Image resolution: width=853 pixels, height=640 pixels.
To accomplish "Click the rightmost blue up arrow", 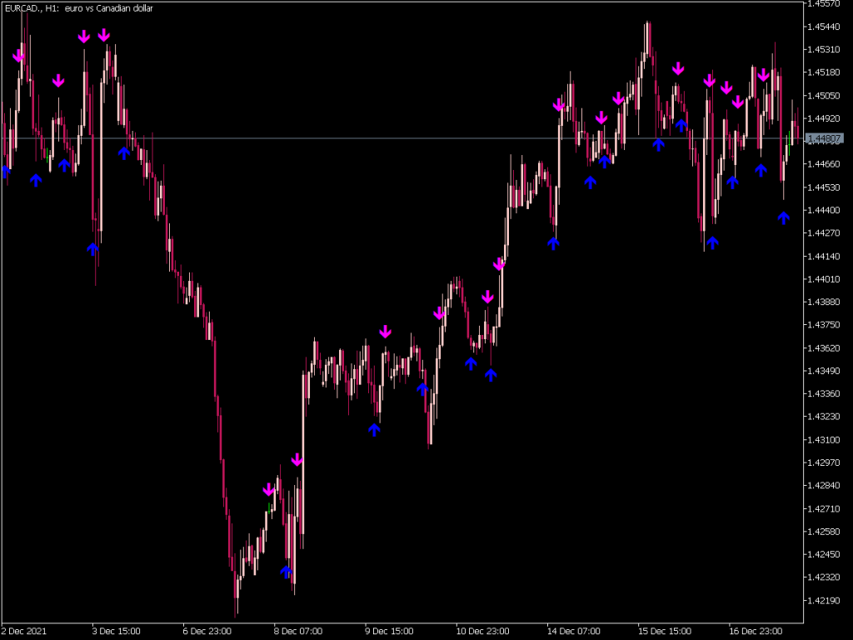I will tap(783, 217).
